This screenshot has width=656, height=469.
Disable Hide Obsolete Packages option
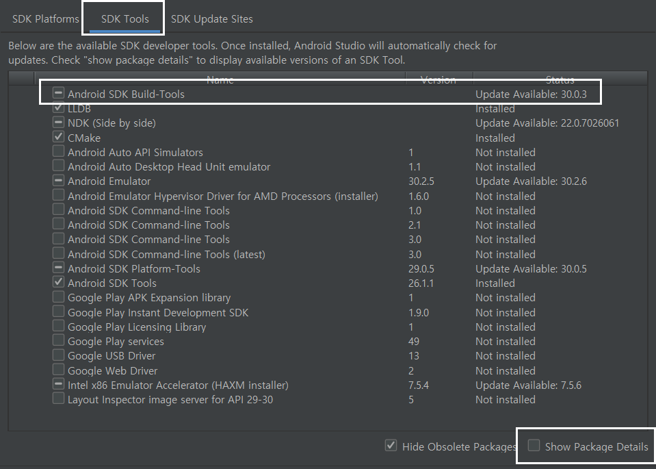pyautogui.click(x=391, y=446)
